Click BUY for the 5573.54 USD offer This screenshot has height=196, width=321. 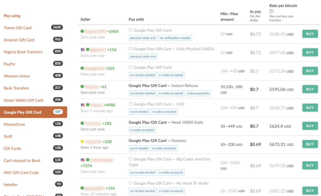pyautogui.click(x=310, y=71)
